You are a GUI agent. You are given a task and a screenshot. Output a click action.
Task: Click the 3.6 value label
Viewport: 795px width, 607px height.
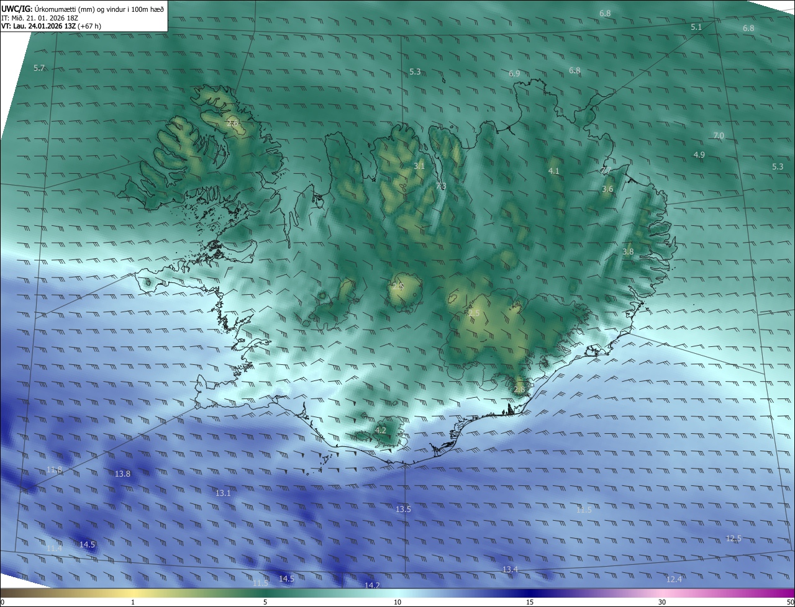pyautogui.click(x=607, y=189)
